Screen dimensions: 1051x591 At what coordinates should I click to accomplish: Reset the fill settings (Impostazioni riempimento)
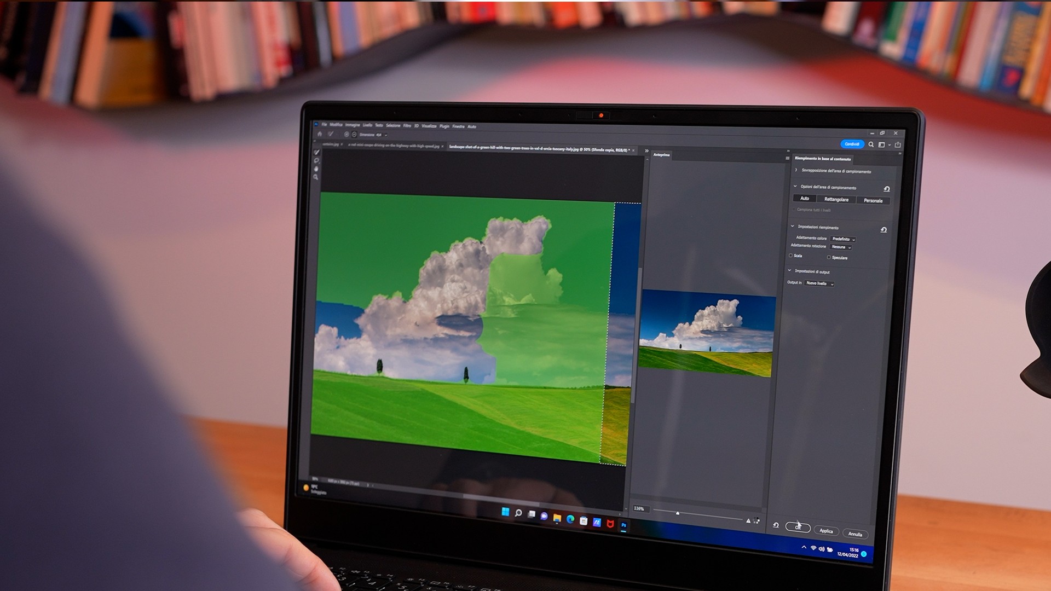click(883, 230)
